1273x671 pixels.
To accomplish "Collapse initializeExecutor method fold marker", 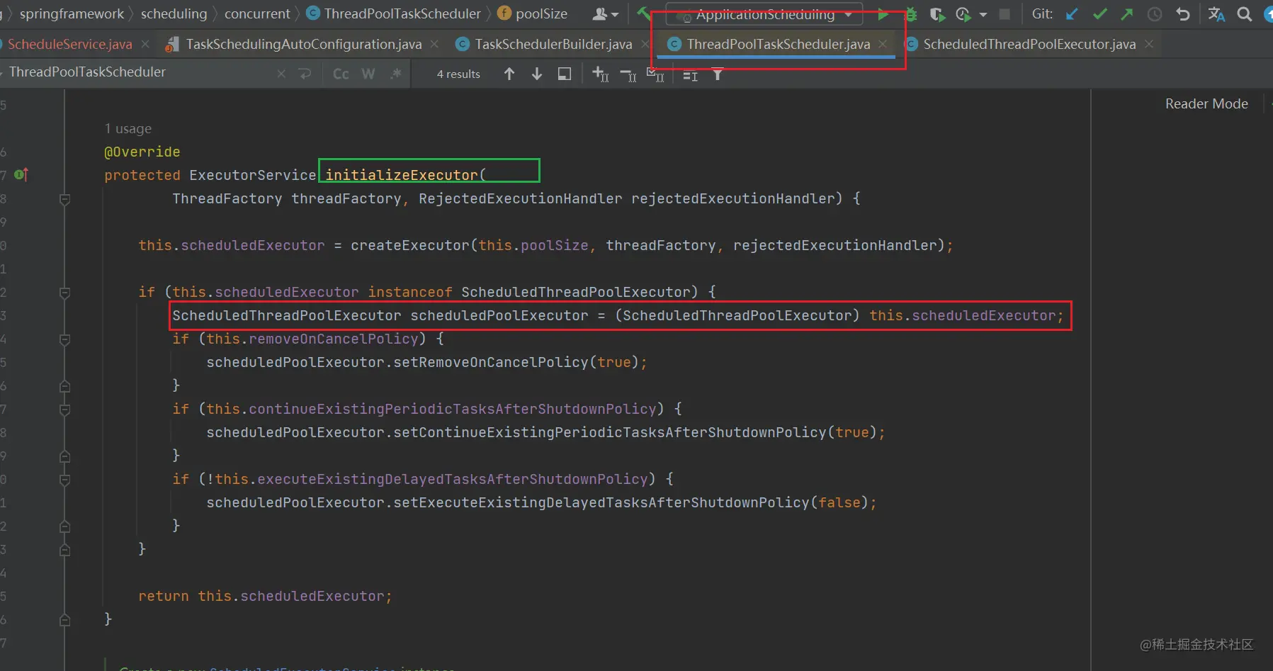I will pyautogui.click(x=64, y=199).
